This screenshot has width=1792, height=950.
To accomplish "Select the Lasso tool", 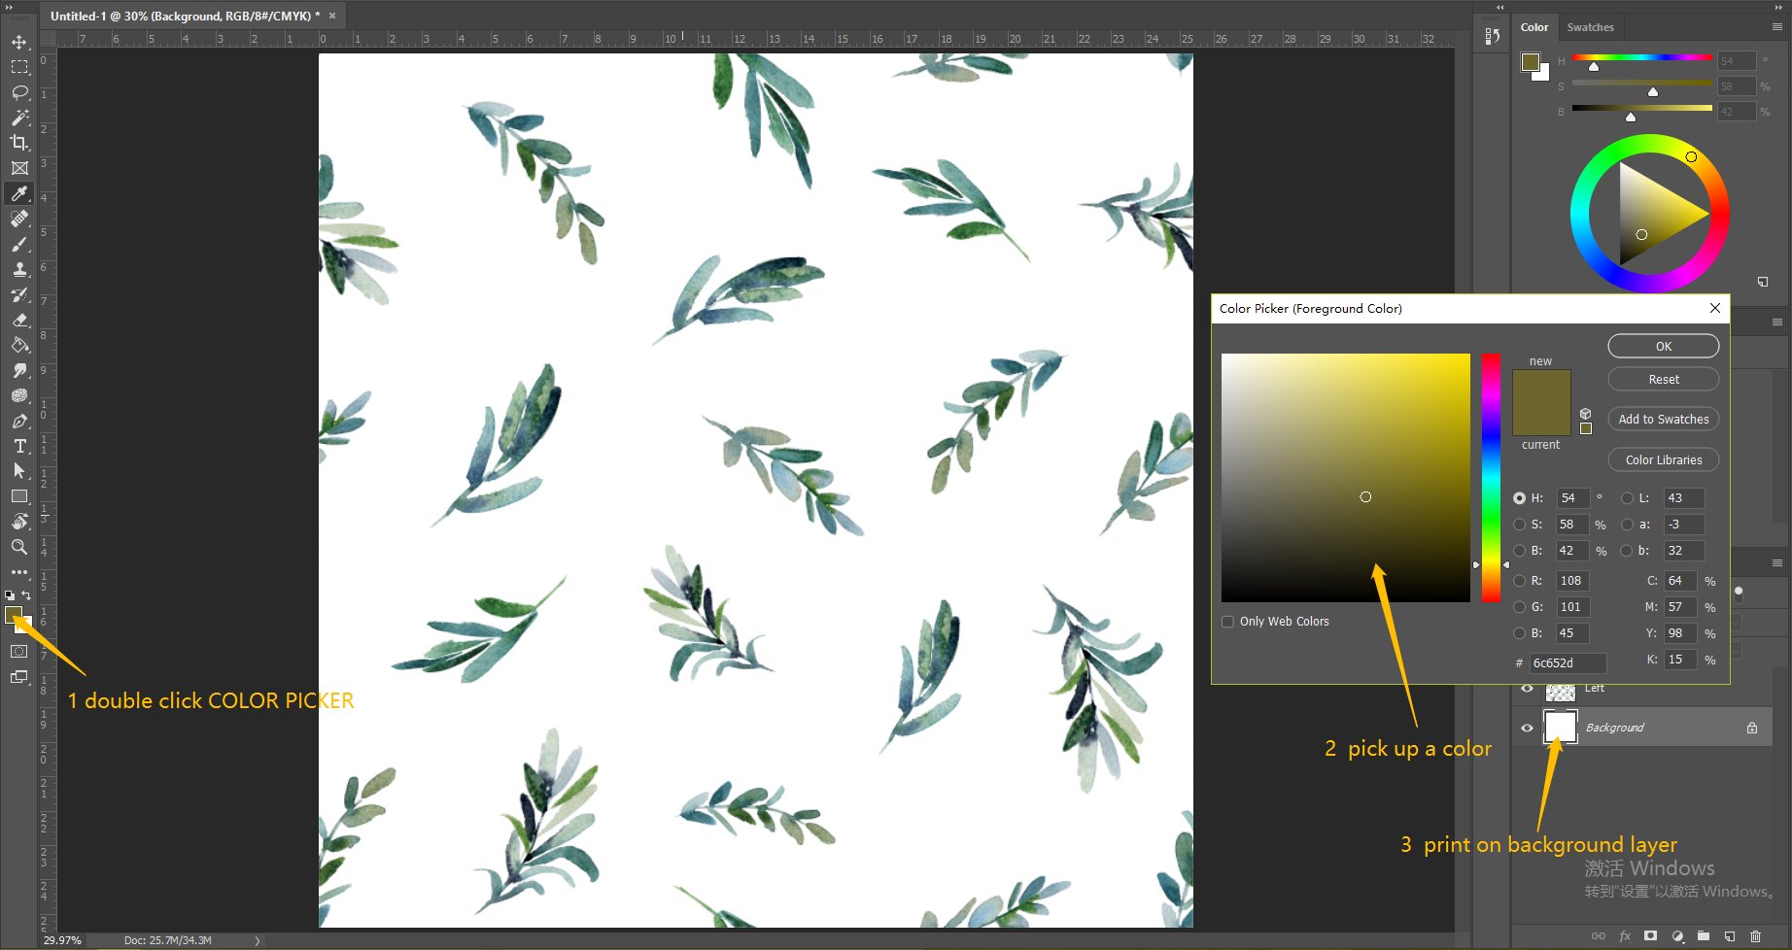I will pyautogui.click(x=19, y=92).
